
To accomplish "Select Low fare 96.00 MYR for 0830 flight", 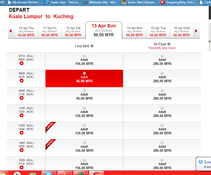I will pos(84,73).
